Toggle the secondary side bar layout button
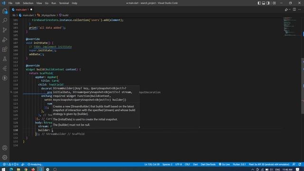The image size is (304, 171). coord(268,3)
